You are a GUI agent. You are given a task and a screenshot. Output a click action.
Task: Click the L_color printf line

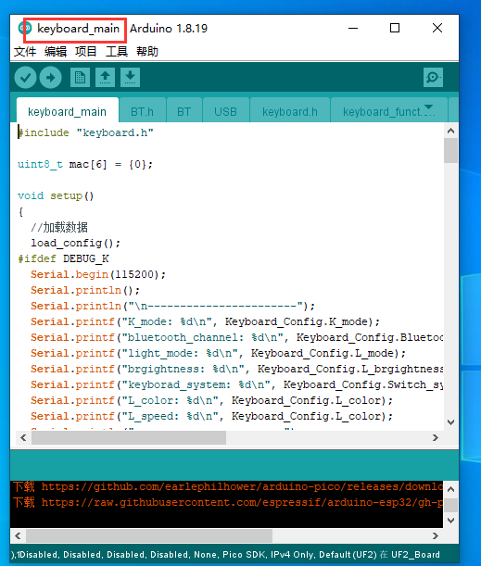click(x=212, y=400)
